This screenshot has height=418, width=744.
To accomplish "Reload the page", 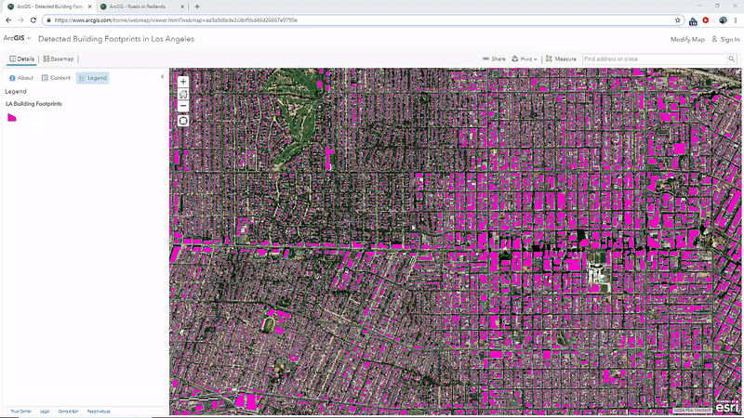I will click(33, 20).
